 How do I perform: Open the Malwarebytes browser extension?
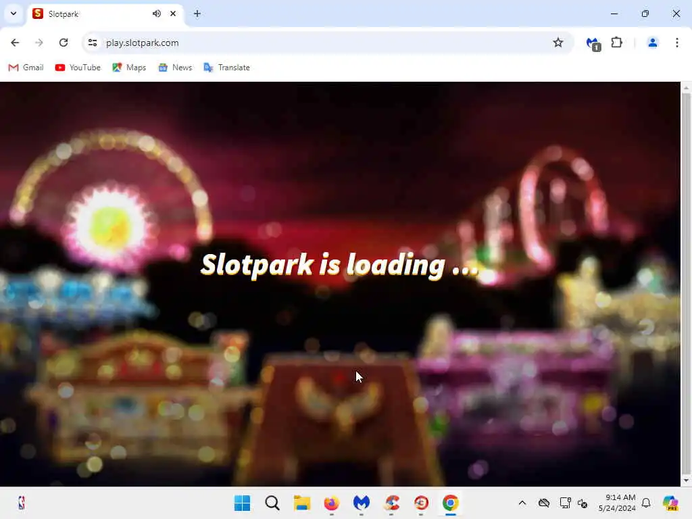[x=593, y=44]
